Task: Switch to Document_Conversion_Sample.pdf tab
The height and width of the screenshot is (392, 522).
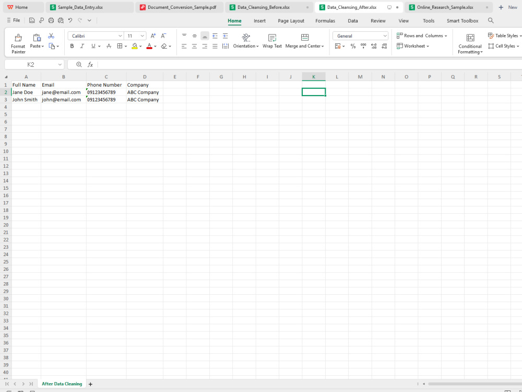Action: click(179, 7)
